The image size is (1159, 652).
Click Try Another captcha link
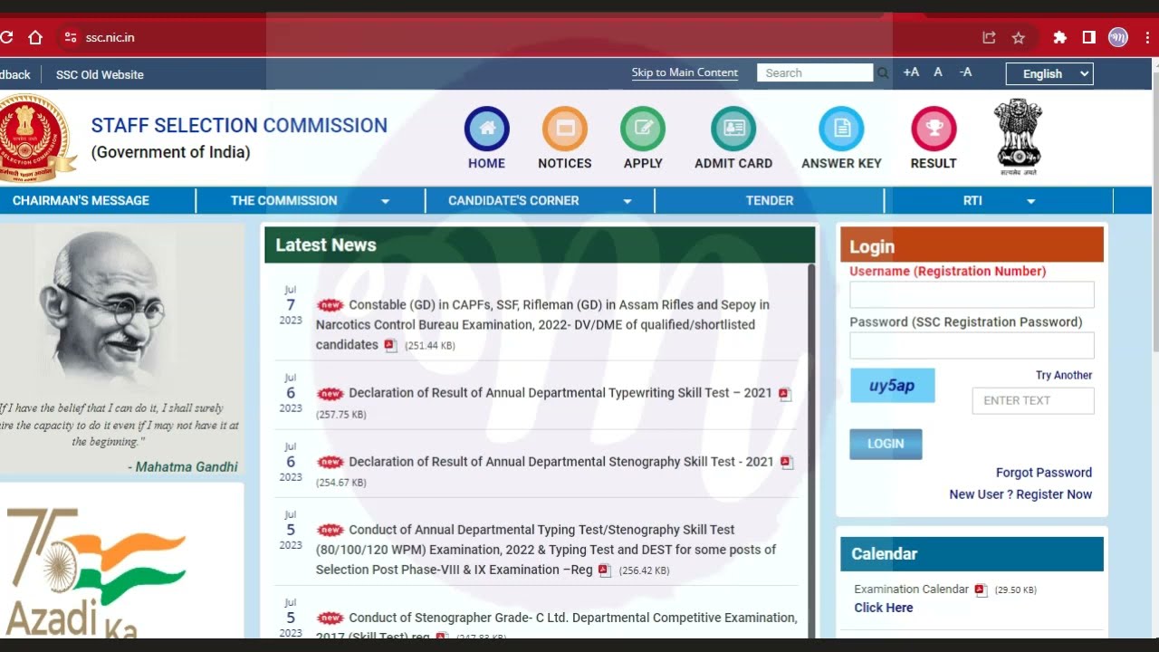(x=1064, y=375)
